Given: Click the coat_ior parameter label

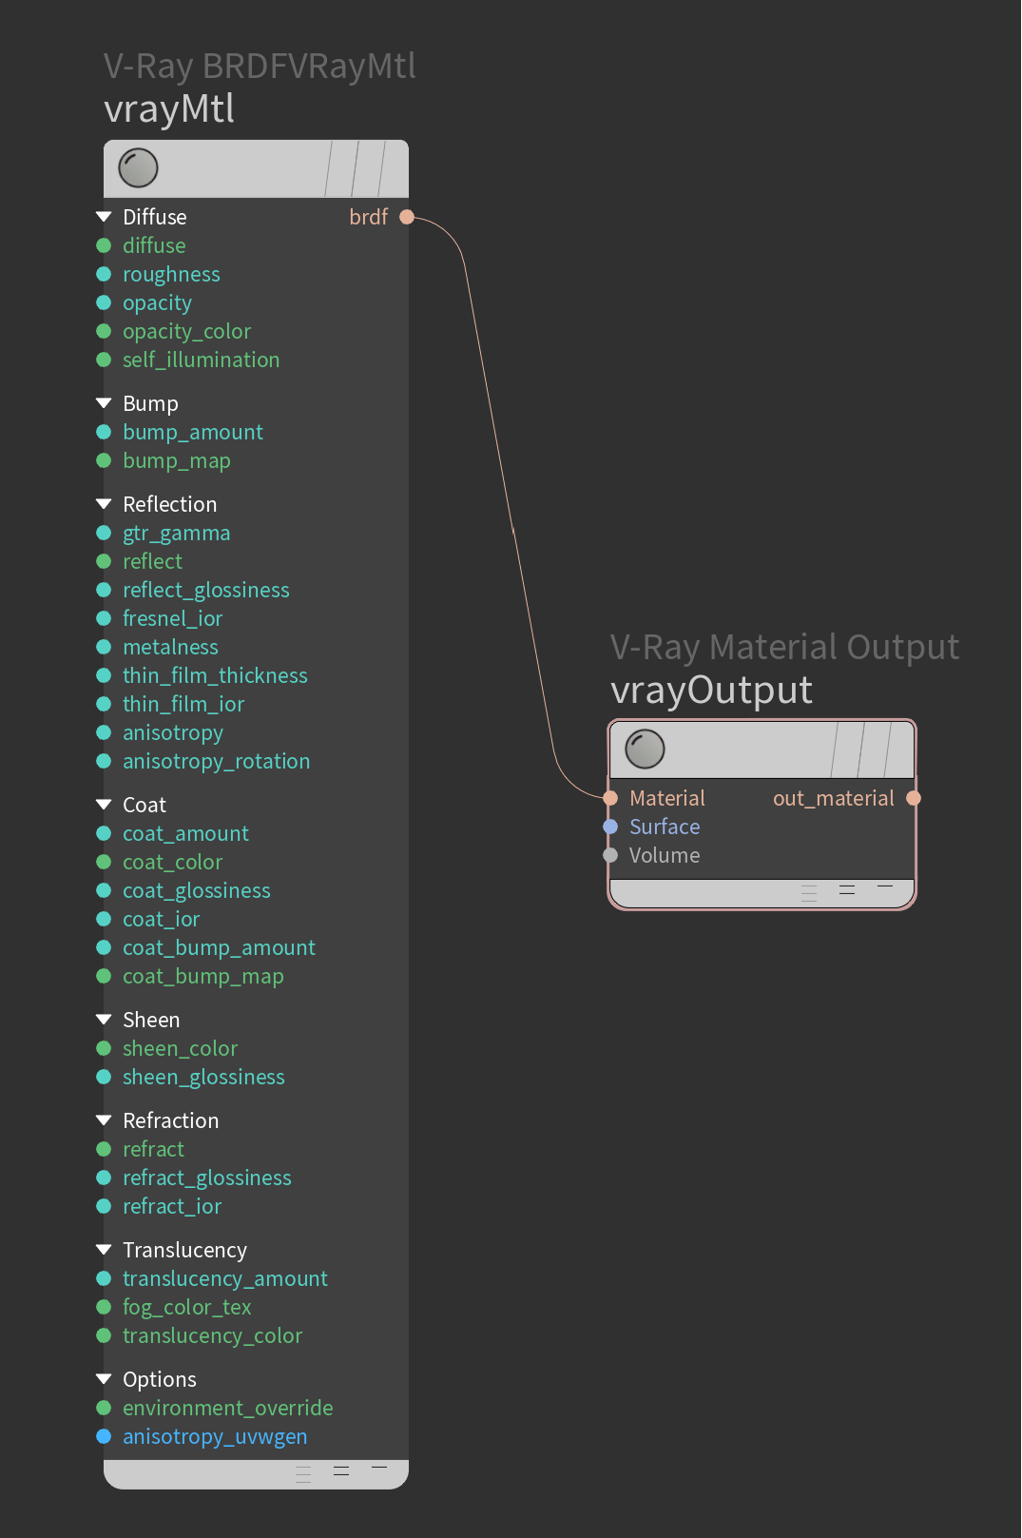Looking at the screenshot, I should (x=162, y=919).
